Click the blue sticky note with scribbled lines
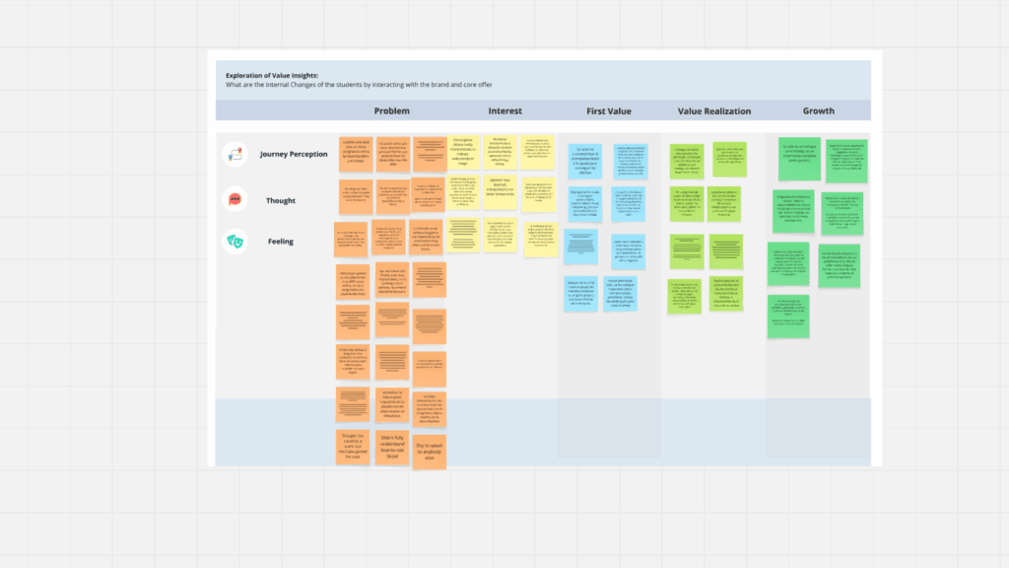This screenshot has height=568, width=1009. (581, 246)
